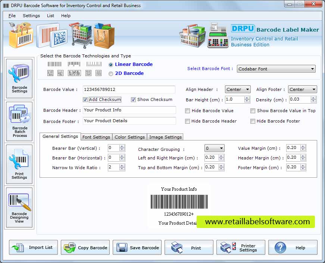Switch to Image Settings tab
This screenshot has width=325, height=263.
pyautogui.click(x=165, y=137)
